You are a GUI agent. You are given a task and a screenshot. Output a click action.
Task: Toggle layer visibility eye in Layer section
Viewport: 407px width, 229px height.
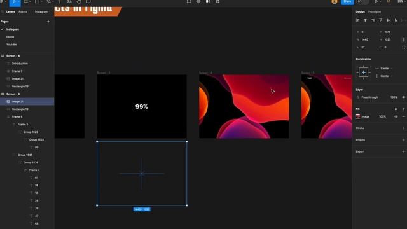(x=403, y=97)
